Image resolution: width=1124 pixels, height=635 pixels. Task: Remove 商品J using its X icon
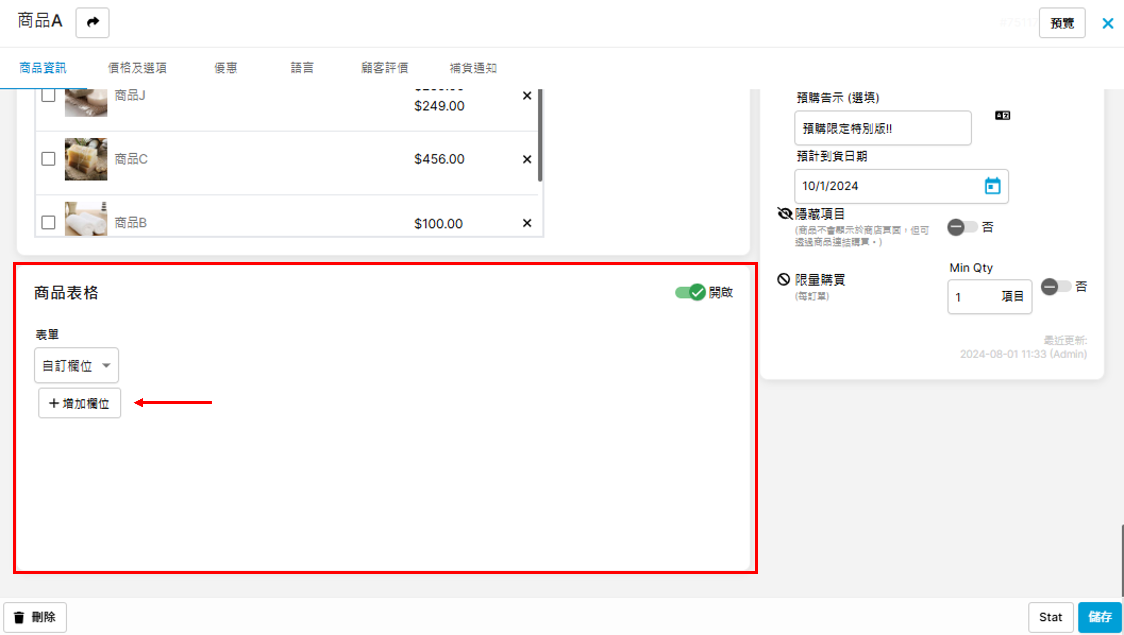tap(527, 95)
